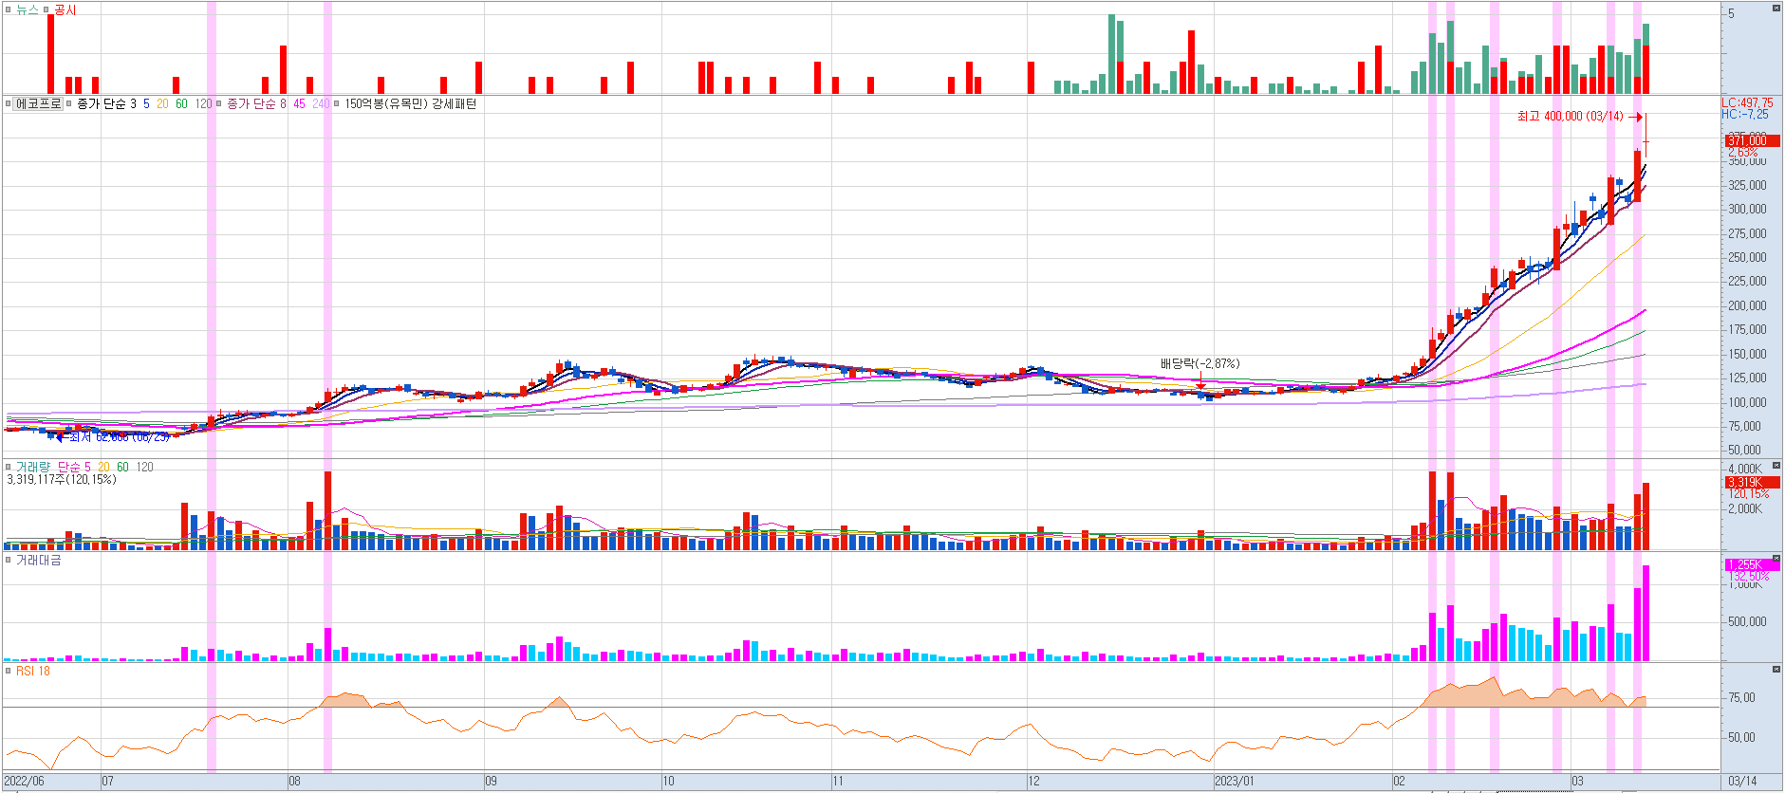The image size is (1785, 793).
Task: Toggle the marker before 150억봉(유목민) 강세패턴
Action: pos(337,103)
